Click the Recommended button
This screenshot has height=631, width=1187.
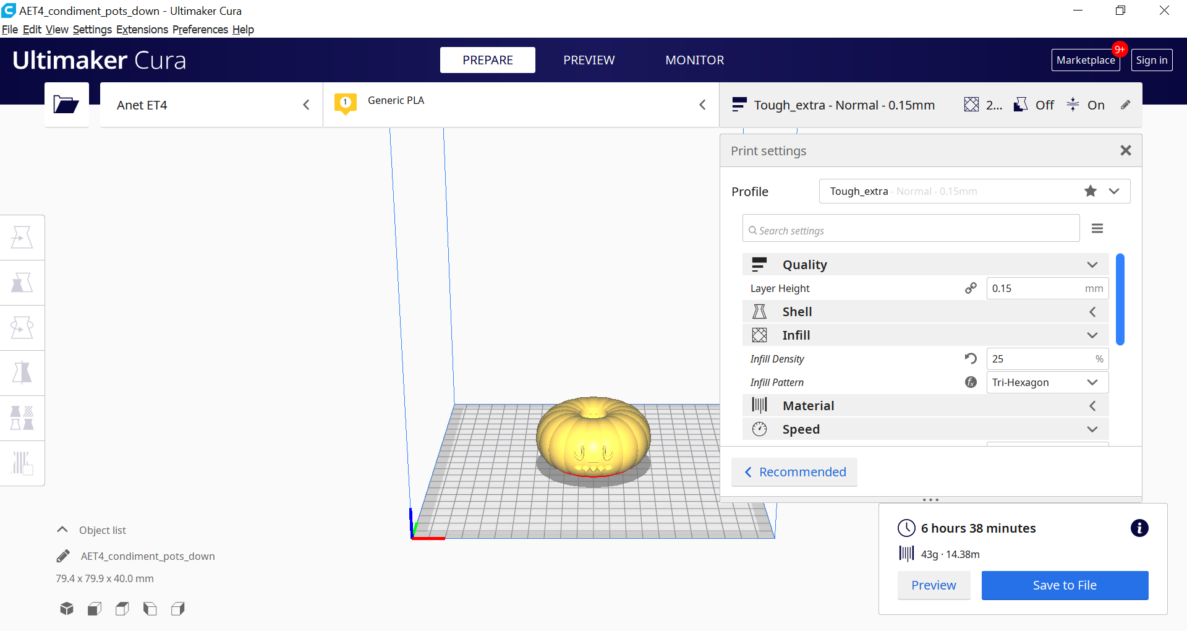click(794, 472)
